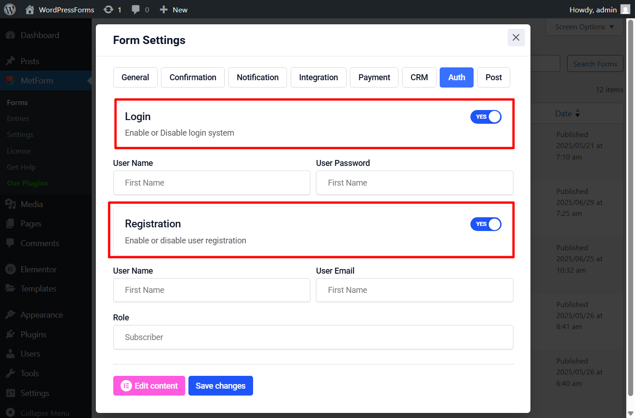Click the updates icon in admin bar
Screen dimensions: 635x418
pos(108,10)
